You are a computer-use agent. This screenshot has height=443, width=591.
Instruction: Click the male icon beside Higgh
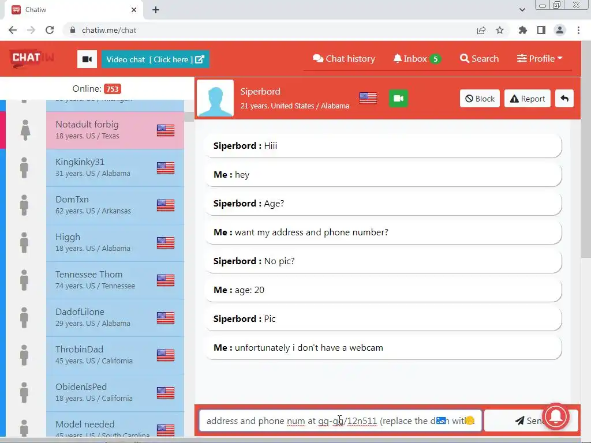tap(24, 243)
